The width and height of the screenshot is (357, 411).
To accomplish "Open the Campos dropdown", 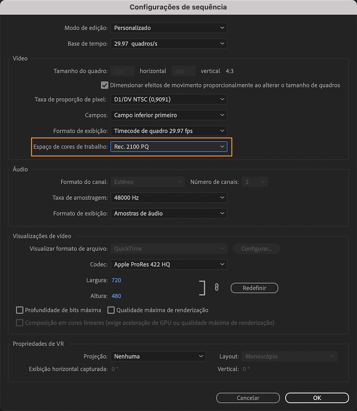I will coord(168,115).
